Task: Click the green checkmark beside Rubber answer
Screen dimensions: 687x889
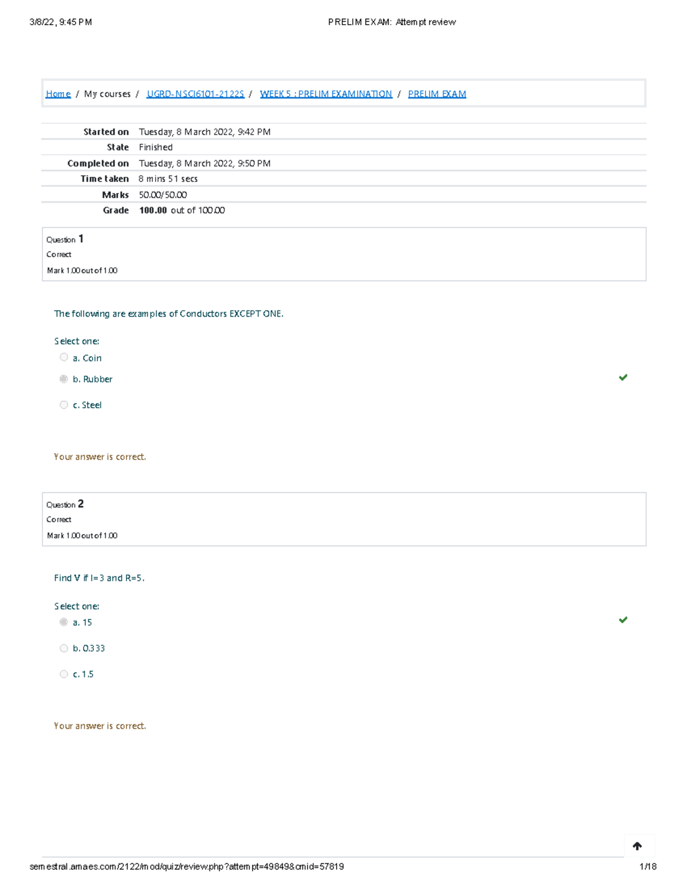Action: 623,377
